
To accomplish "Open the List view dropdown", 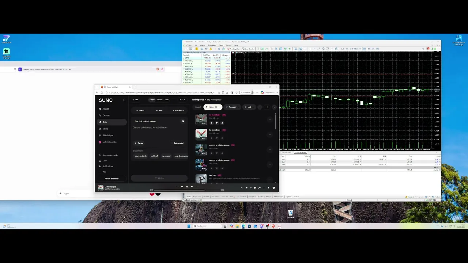I will click(249, 107).
